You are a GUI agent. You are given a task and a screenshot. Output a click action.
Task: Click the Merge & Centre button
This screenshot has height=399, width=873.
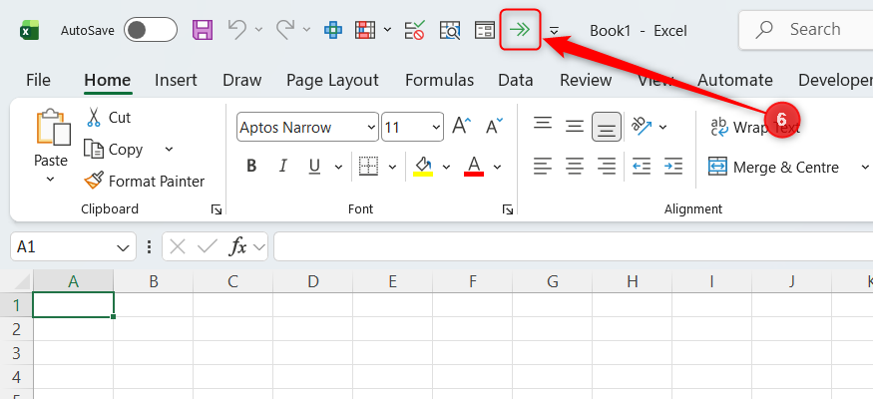click(774, 167)
